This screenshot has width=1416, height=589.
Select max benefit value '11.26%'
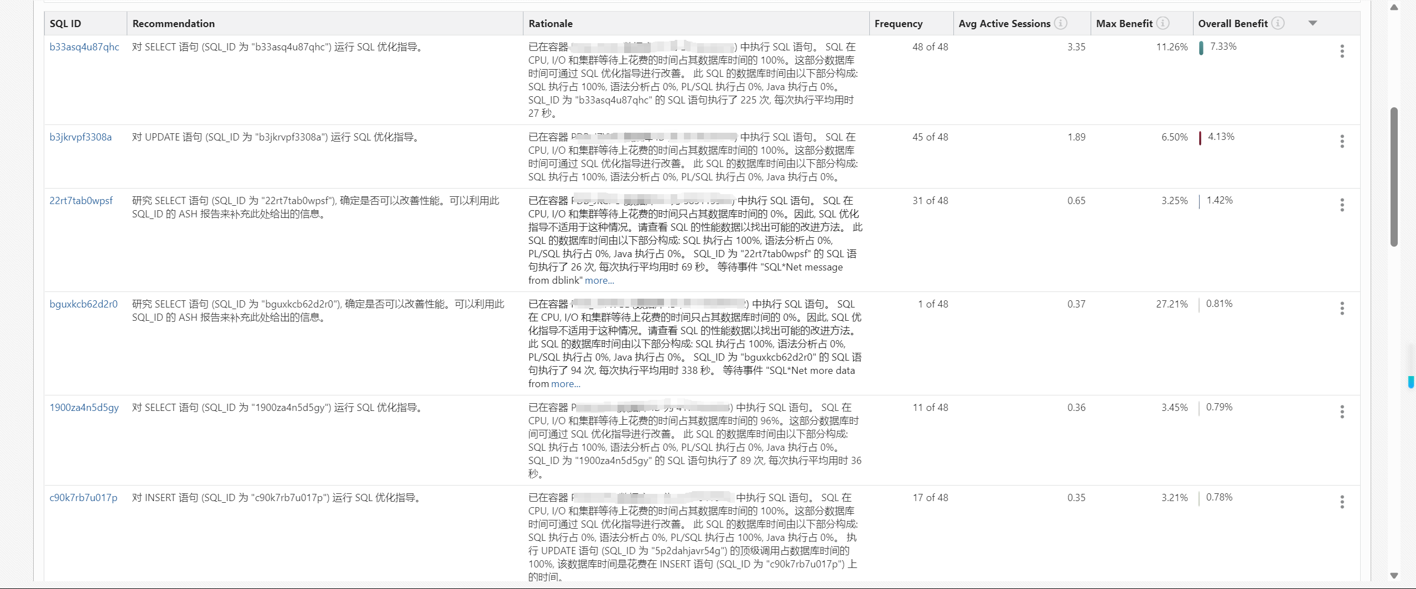tap(1172, 47)
